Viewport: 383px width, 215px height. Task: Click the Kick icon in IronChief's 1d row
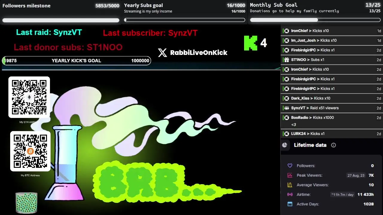[286, 31]
